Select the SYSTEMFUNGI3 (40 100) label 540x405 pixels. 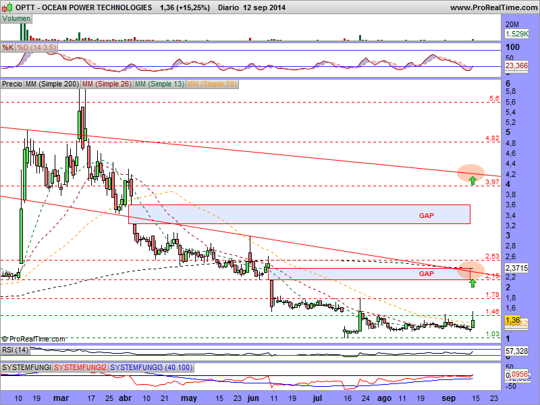pos(151,367)
